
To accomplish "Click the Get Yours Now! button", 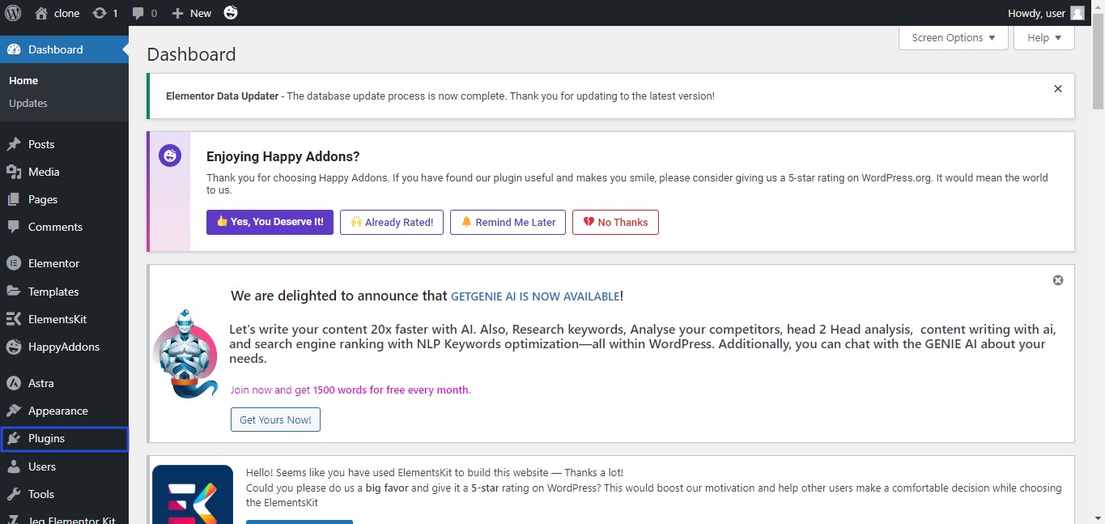I will (x=275, y=420).
